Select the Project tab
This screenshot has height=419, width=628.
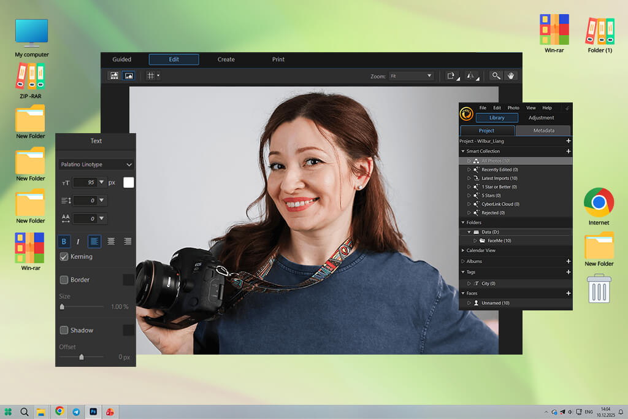click(x=487, y=131)
